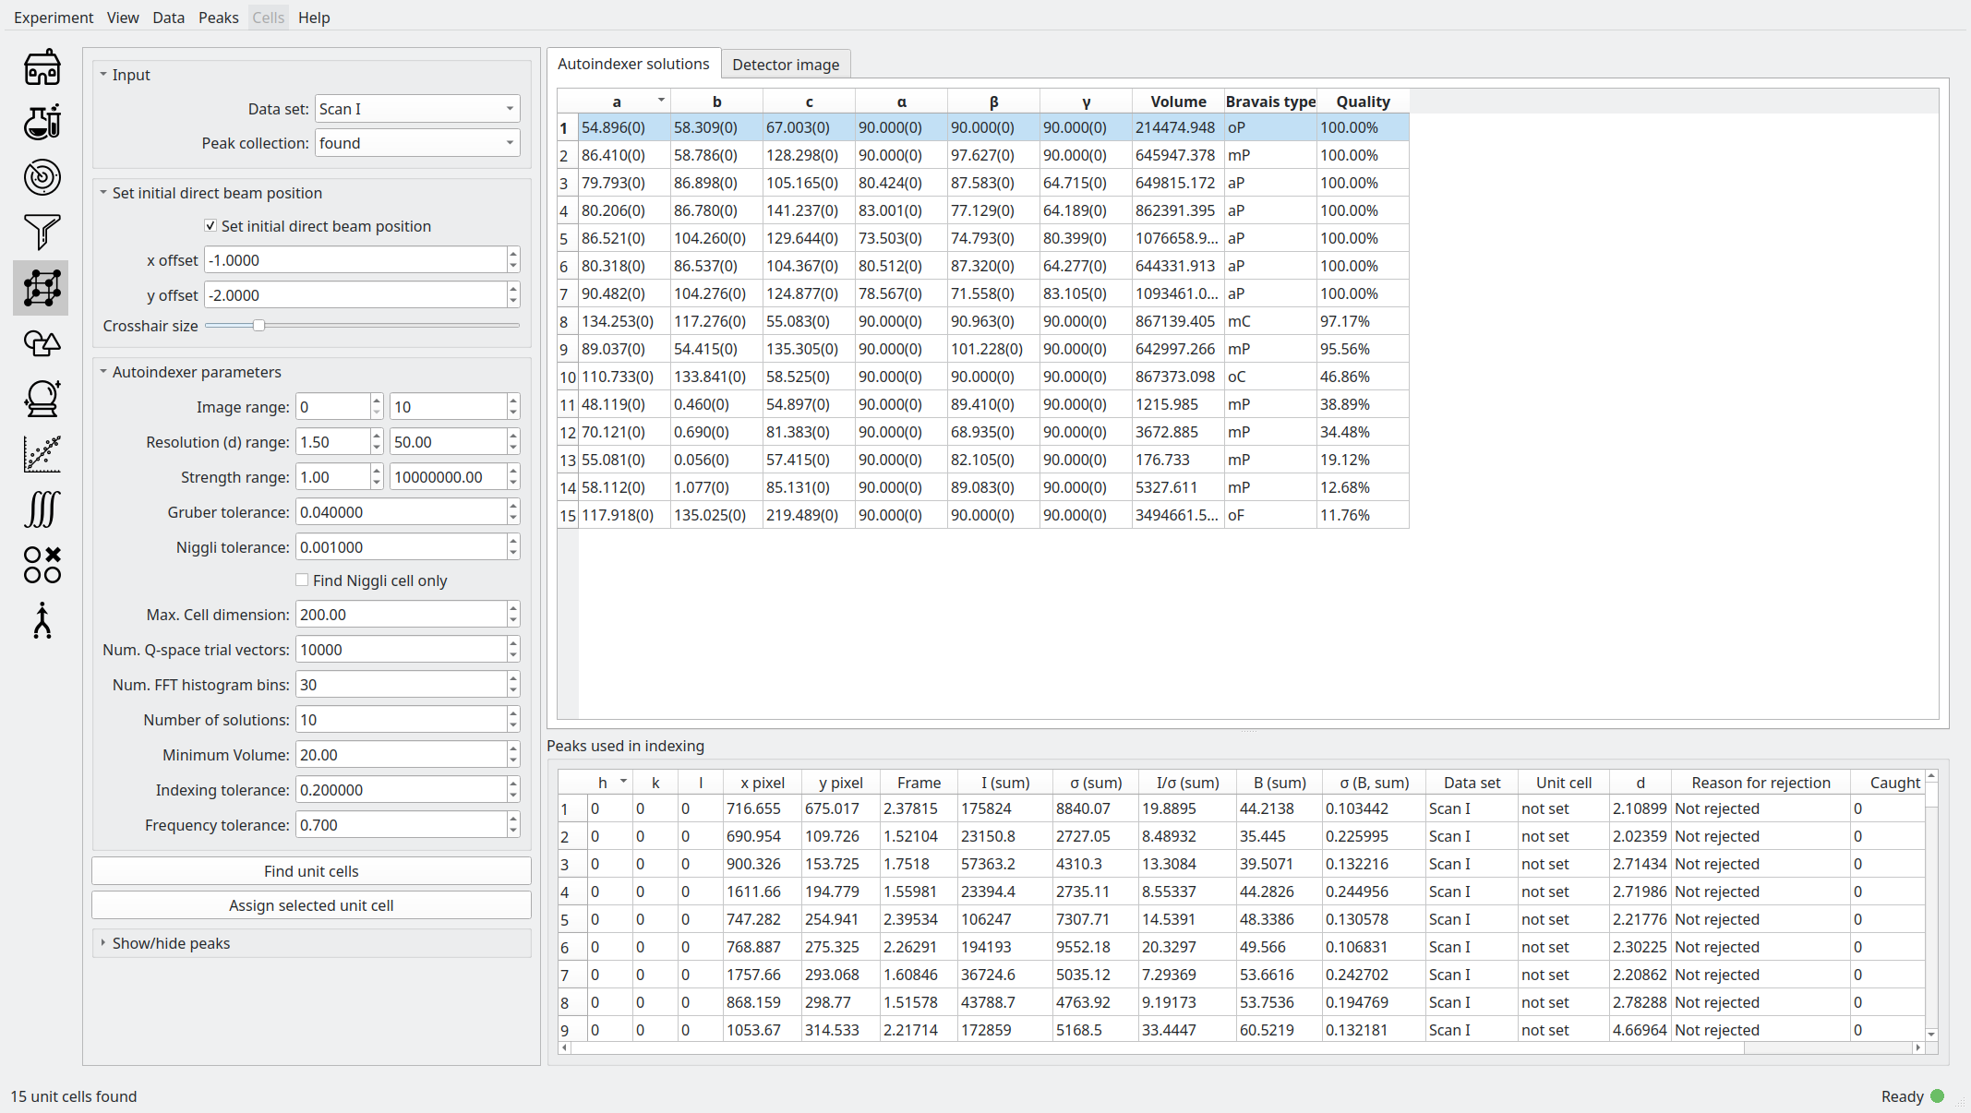Open the Data set dropdown
1971x1113 pixels.
pos(416,109)
